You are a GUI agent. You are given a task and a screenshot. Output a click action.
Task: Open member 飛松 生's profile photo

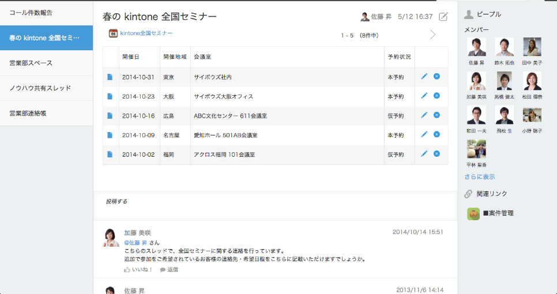point(505,115)
